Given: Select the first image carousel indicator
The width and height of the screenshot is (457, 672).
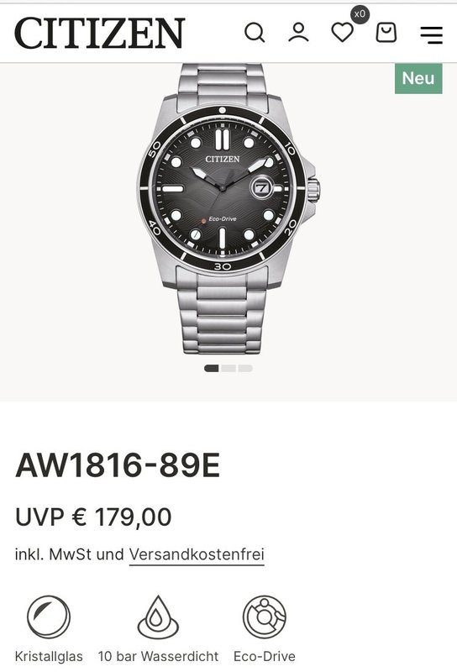Looking at the screenshot, I should (x=212, y=368).
